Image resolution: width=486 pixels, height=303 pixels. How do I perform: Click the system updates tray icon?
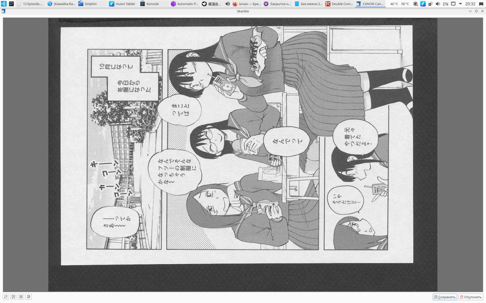415,4
